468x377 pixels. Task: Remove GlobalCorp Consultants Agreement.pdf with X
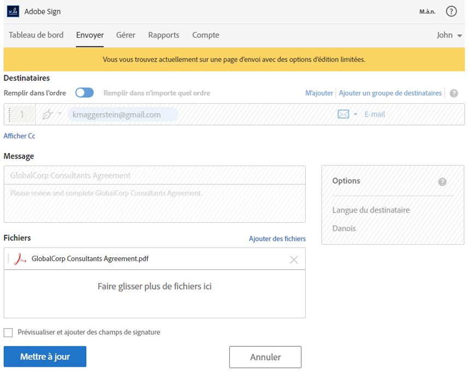294,260
